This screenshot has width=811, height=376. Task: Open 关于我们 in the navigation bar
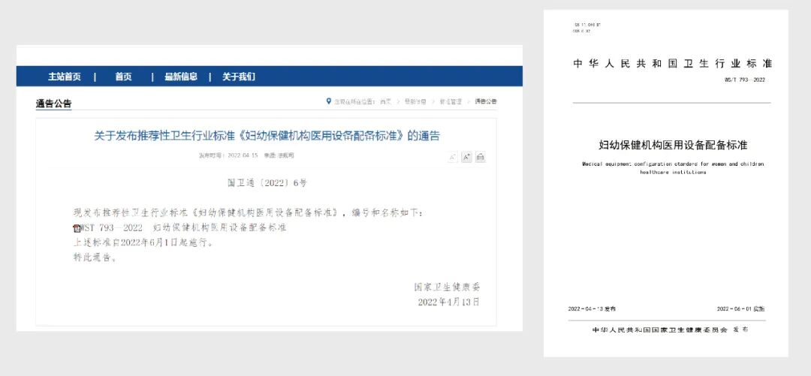(x=239, y=77)
